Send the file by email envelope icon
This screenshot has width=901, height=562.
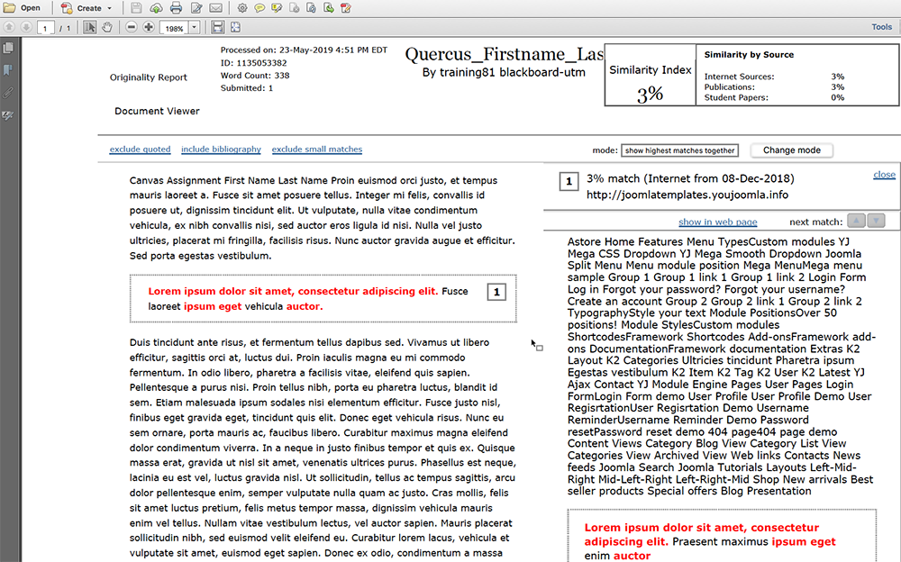click(215, 8)
